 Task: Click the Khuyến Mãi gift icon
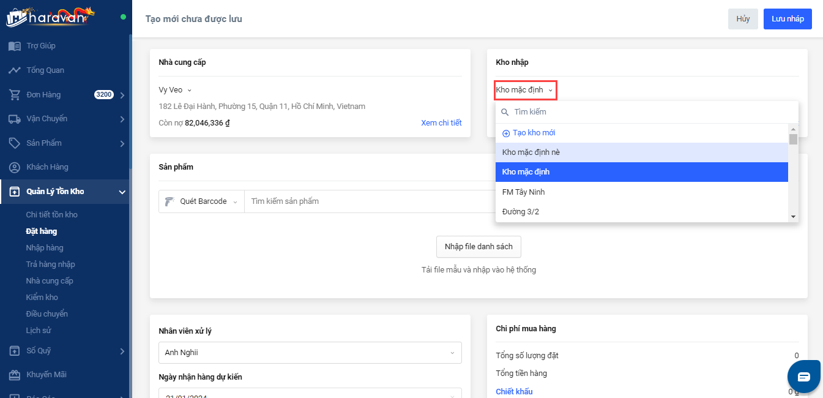click(x=15, y=375)
